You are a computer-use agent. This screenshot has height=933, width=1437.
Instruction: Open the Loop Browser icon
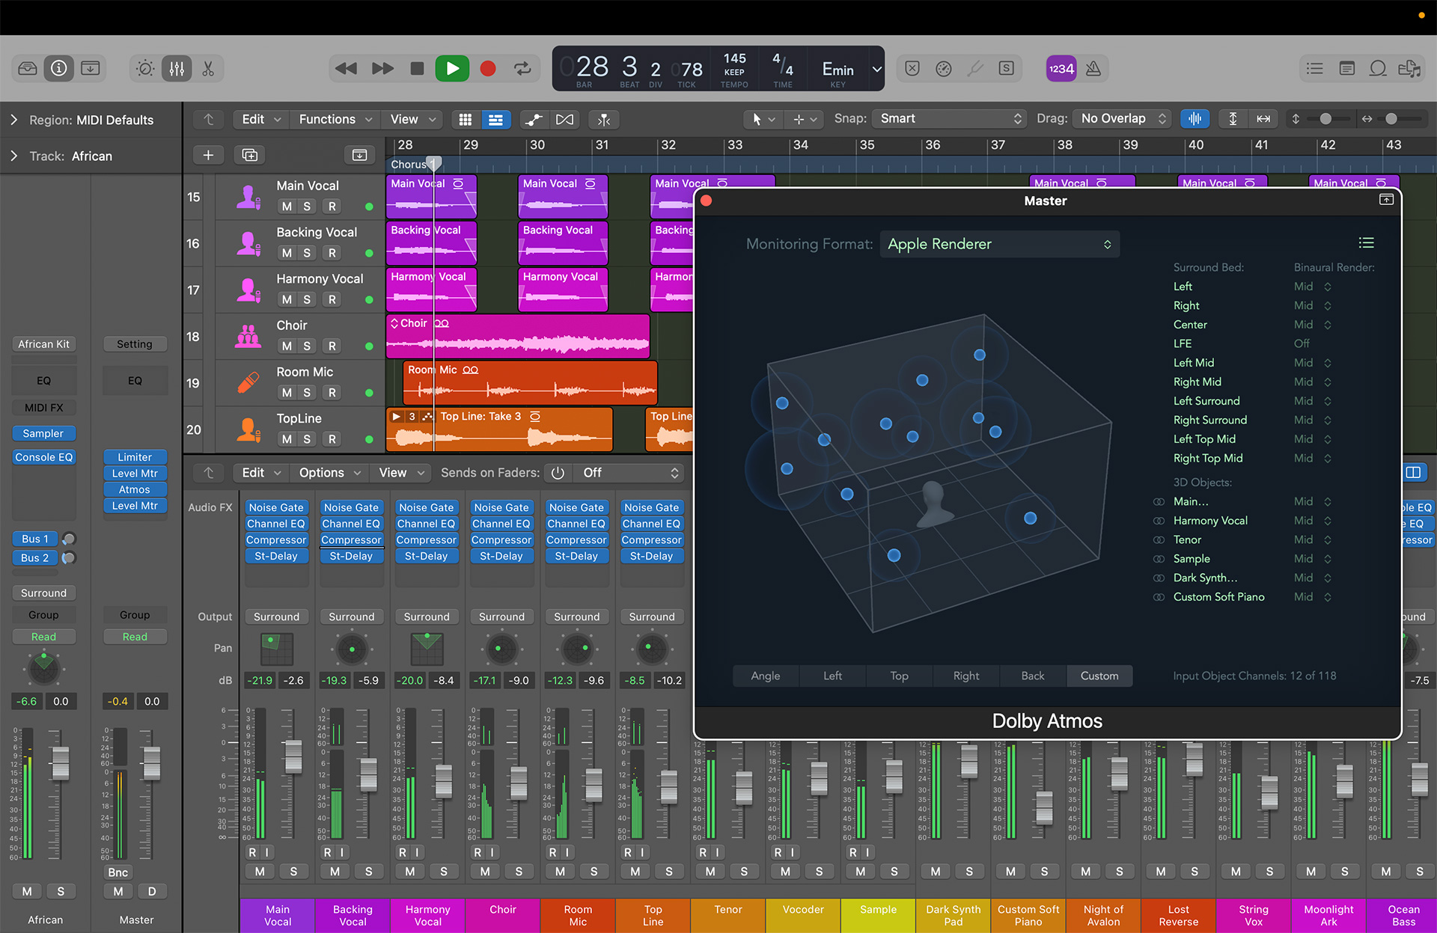[1378, 69]
